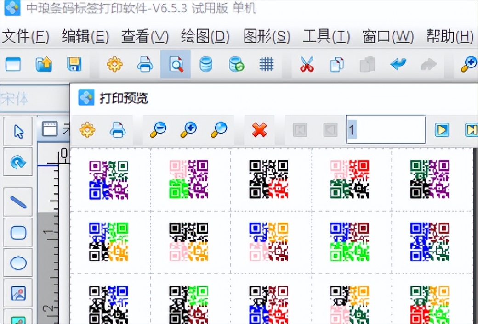Screen dimensions: 478x324
Task: Open document settings gear in main toolbar
Action: 114,64
